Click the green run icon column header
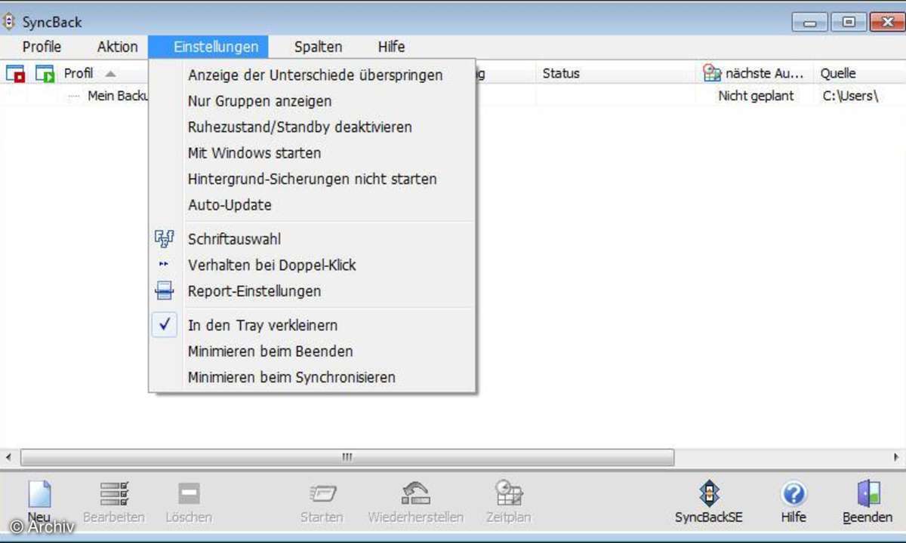The height and width of the screenshot is (543, 906). pos(45,74)
